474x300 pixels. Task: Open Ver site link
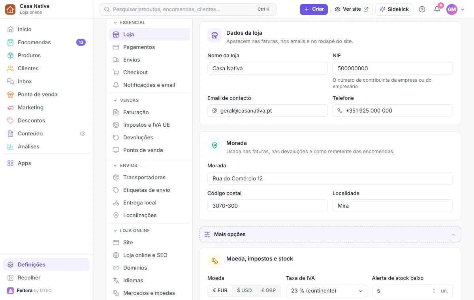point(352,9)
